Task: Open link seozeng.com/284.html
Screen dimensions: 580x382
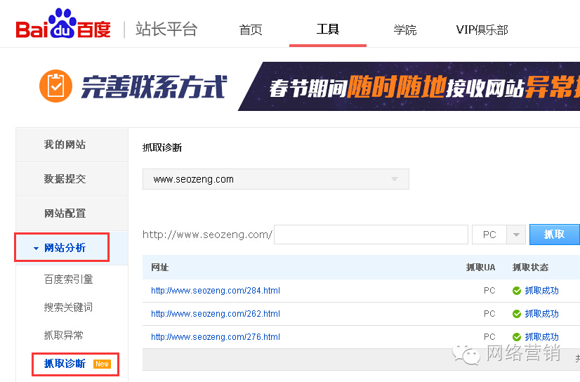Action: tap(216, 291)
